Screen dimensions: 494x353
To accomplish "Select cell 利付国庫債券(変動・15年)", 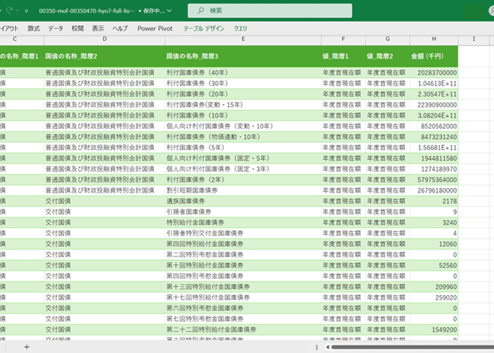I will [x=243, y=105].
